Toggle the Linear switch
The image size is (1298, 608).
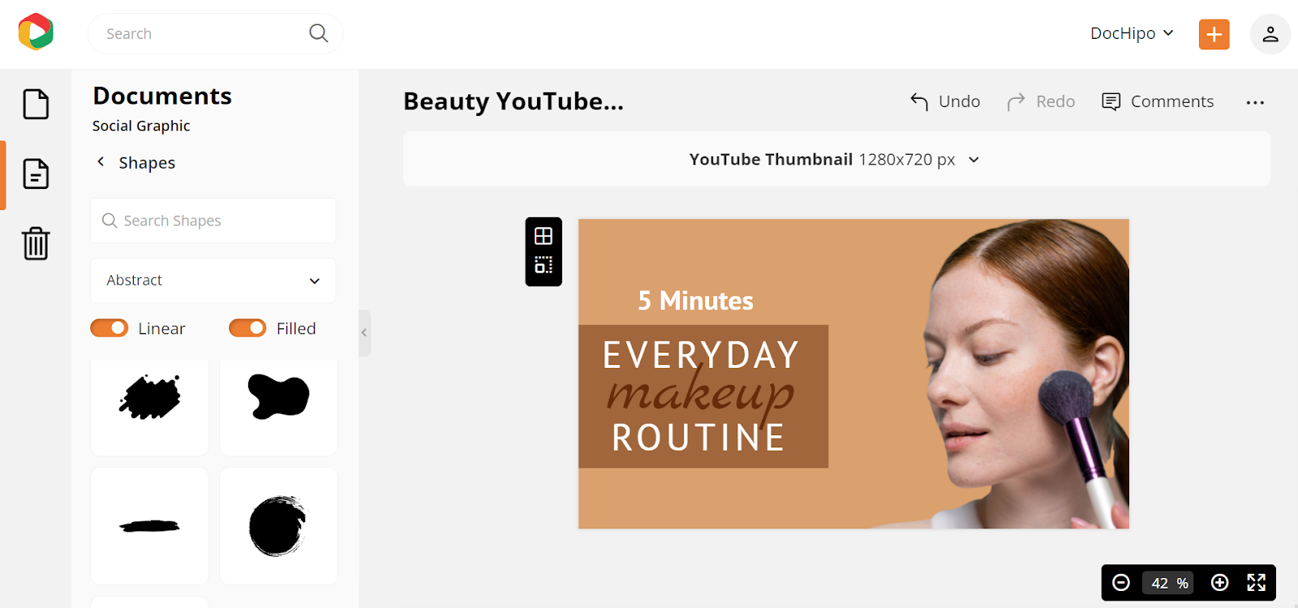[x=110, y=328]
